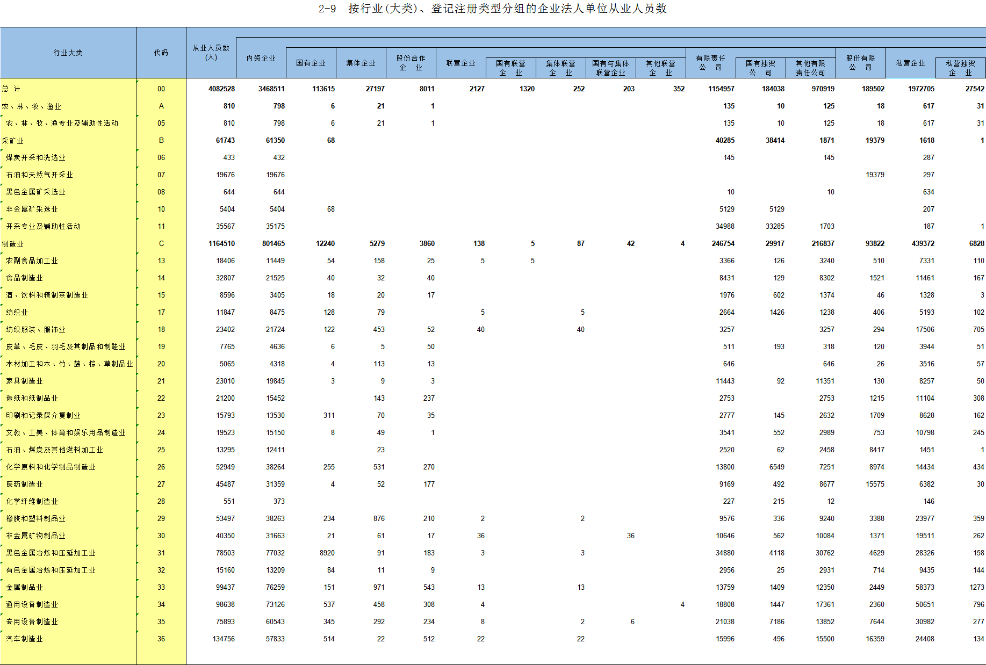Select the '总 计' row label

pyautogui.click(x=11, y=89)
